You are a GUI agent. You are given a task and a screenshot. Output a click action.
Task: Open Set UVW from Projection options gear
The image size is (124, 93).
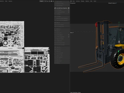(69, 8)
